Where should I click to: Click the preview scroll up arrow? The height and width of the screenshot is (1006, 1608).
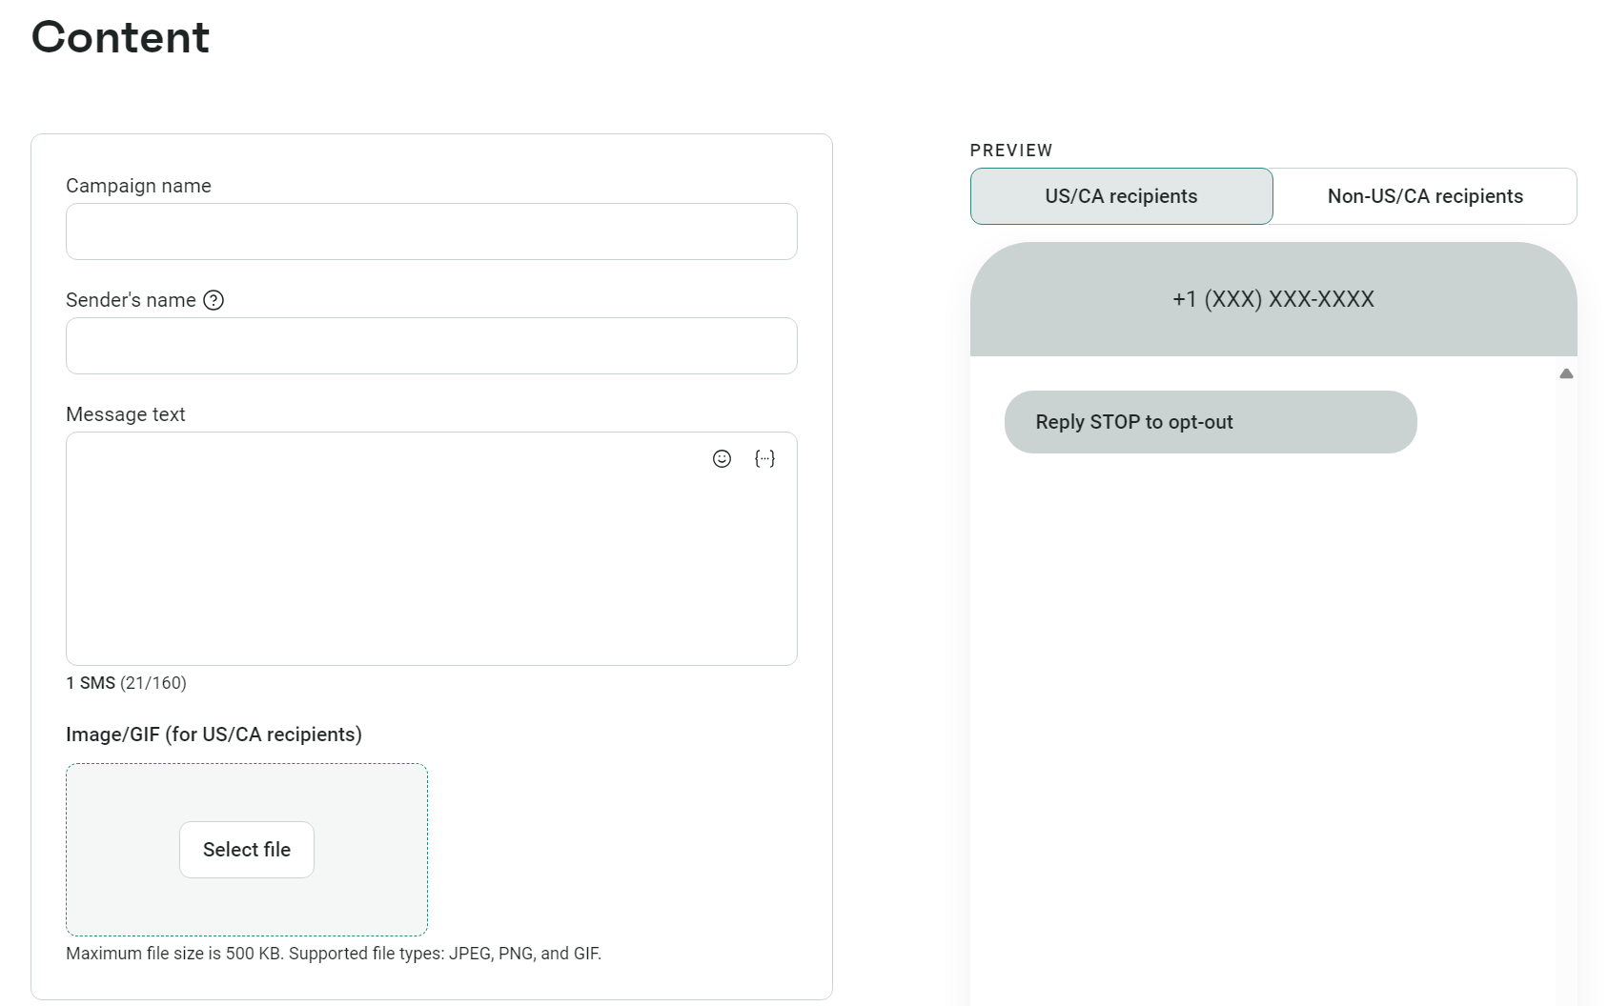(1565, 374)
